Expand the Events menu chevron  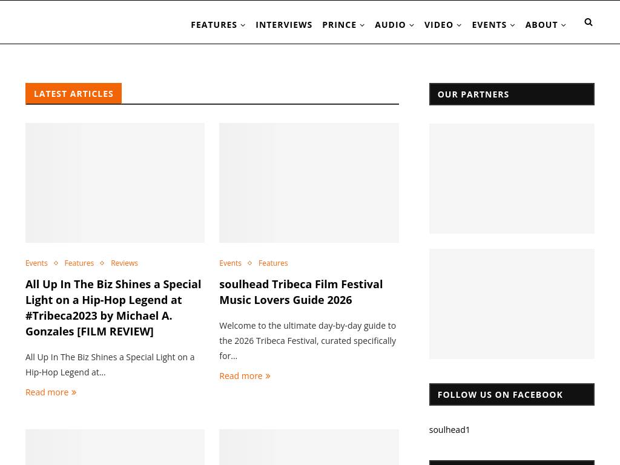[512, 25]
